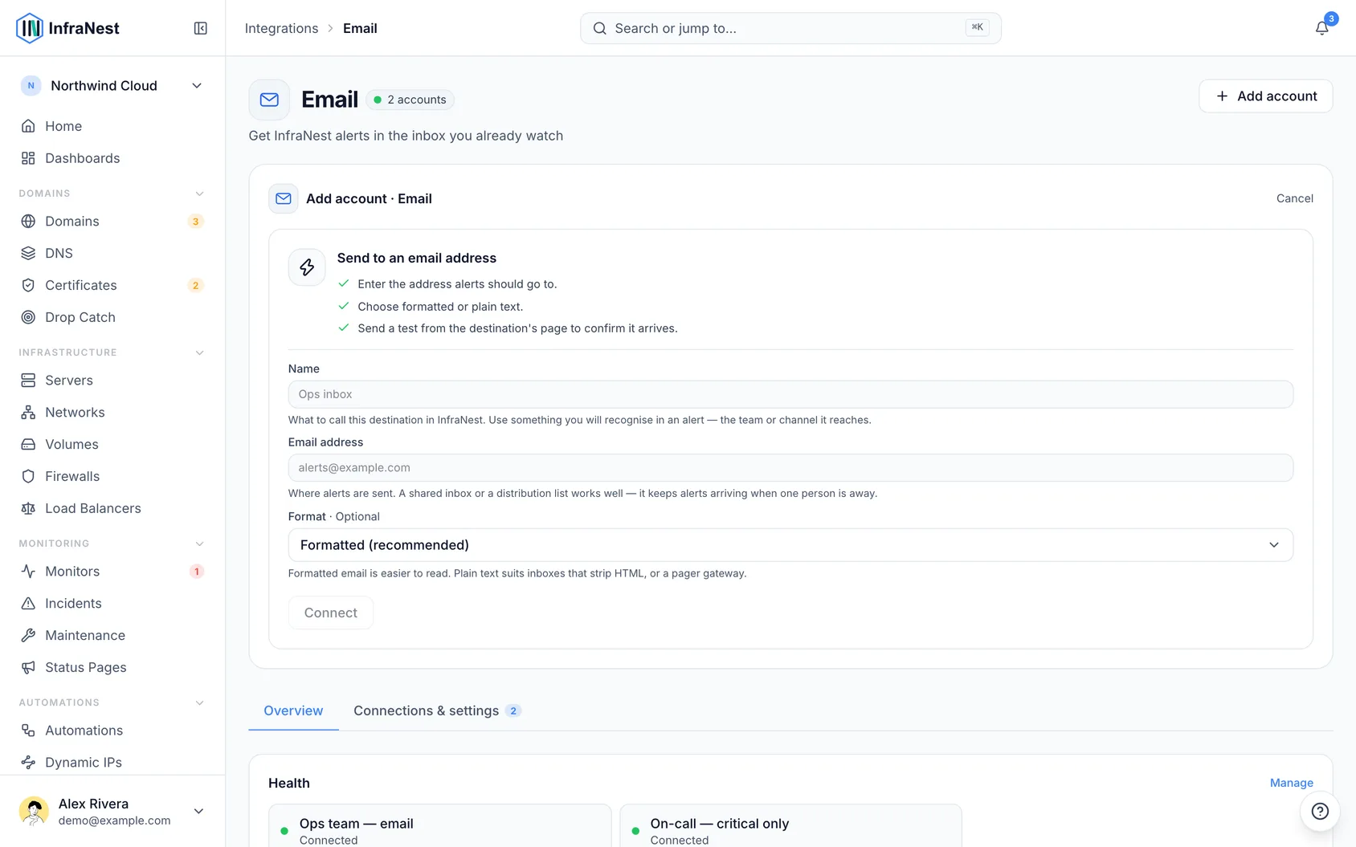Click the Monitors activity icon
Image resolution: width=1356 pixels, height=847 pixels.
(x=28, y=571)
